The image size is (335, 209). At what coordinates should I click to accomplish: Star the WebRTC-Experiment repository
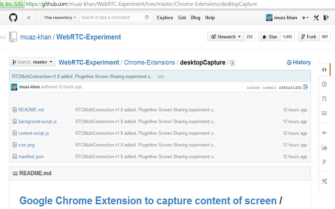270,37
